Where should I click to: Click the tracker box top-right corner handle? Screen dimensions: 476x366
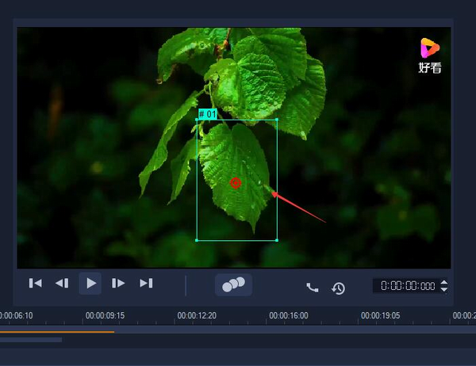[277, 120]
